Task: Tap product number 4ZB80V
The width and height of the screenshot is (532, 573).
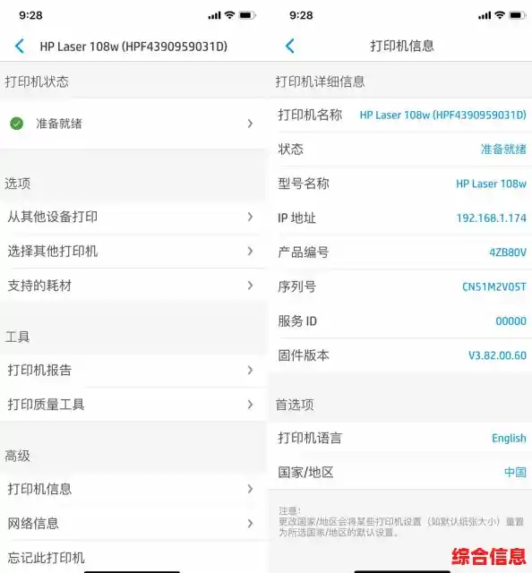Action: pos(508,252)
